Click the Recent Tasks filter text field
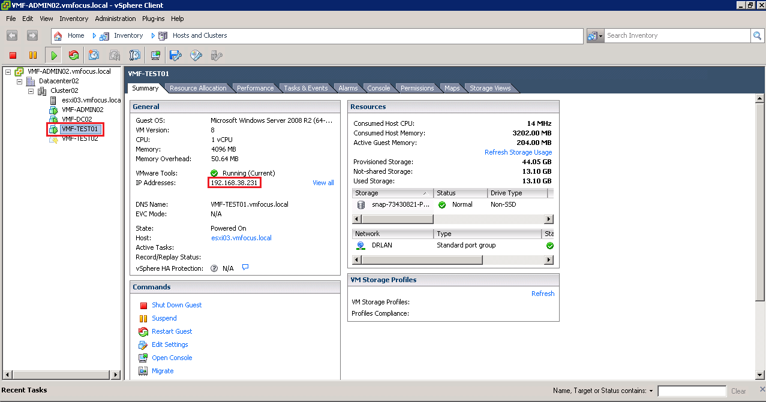766x402 pixels. (692, 391)
